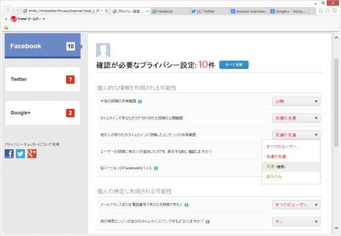Select the Facebook sidebar panel
The image size is (341, 236).
[x=43, y=46]
